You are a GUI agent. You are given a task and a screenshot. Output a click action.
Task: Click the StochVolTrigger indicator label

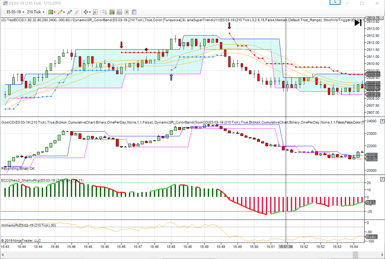point(344,20)
